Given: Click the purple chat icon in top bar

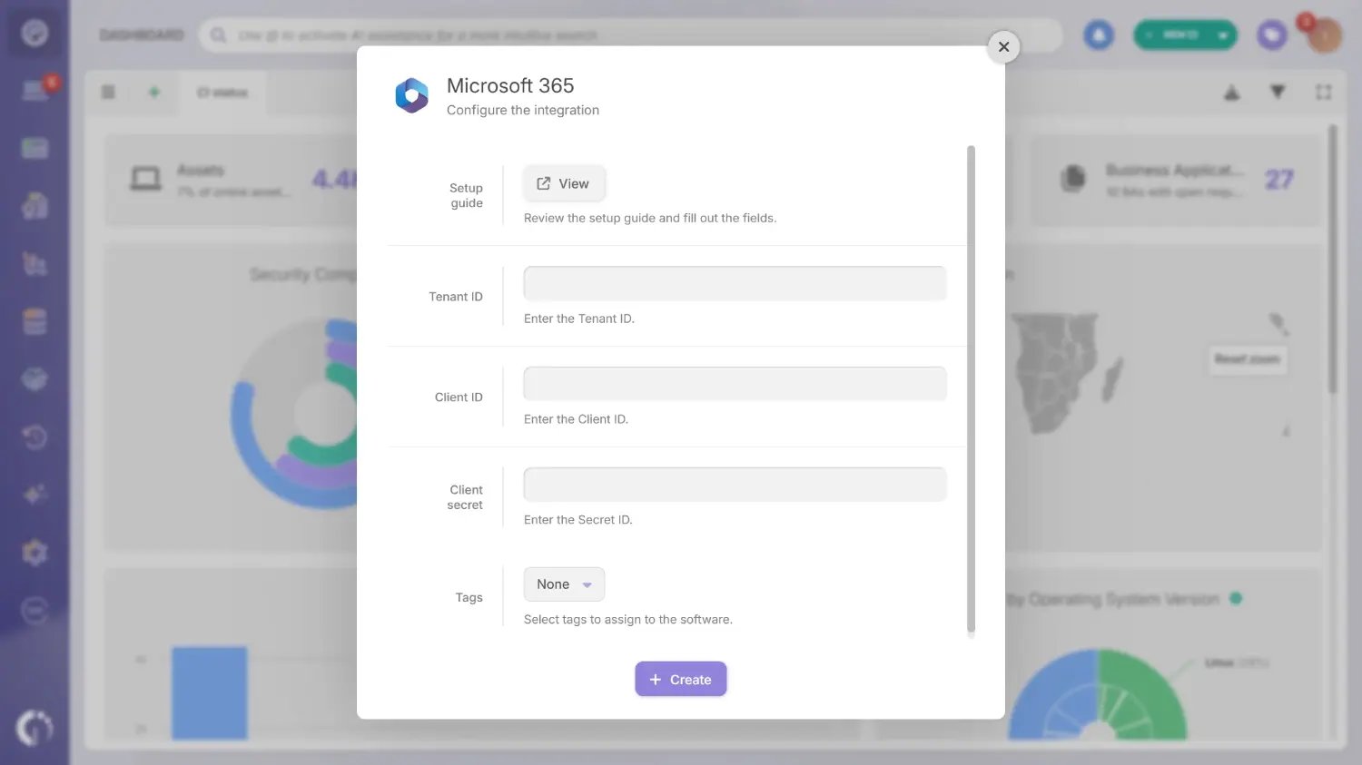Looking at the screenshot, I should pyautogui.click(x=1271, y=35).
